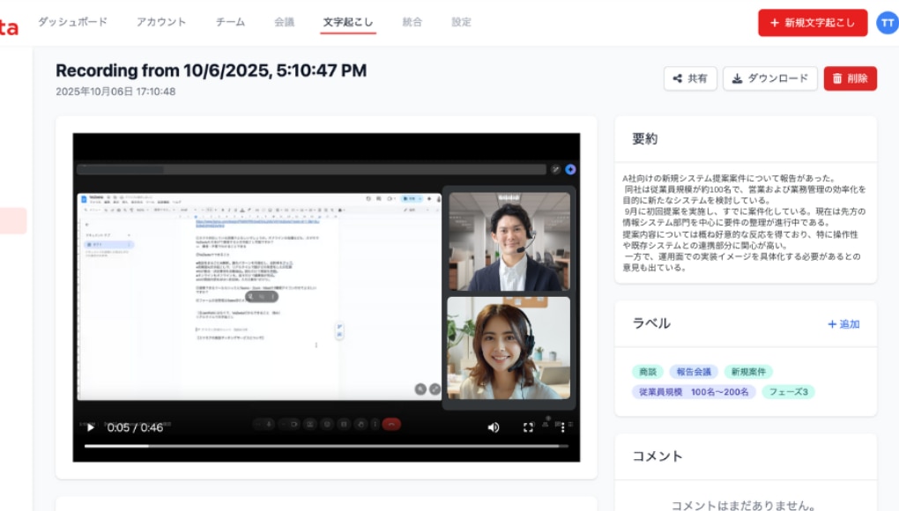Go to the アカウント tab
The height and width of the screenshot is (511, 899).
(161, 22)
